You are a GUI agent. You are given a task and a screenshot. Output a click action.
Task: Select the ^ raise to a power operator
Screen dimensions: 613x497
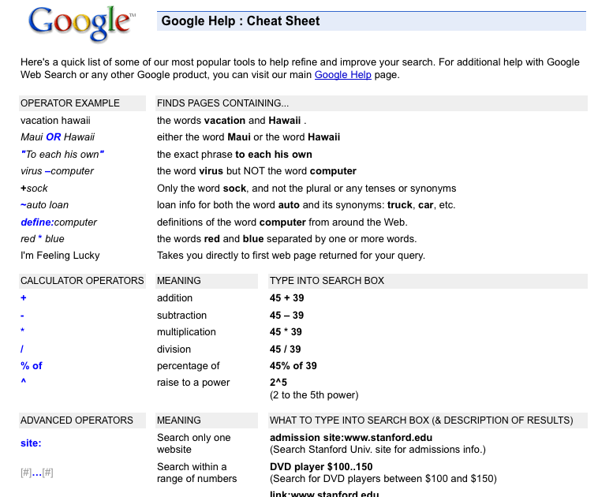[x=24, y=383]
